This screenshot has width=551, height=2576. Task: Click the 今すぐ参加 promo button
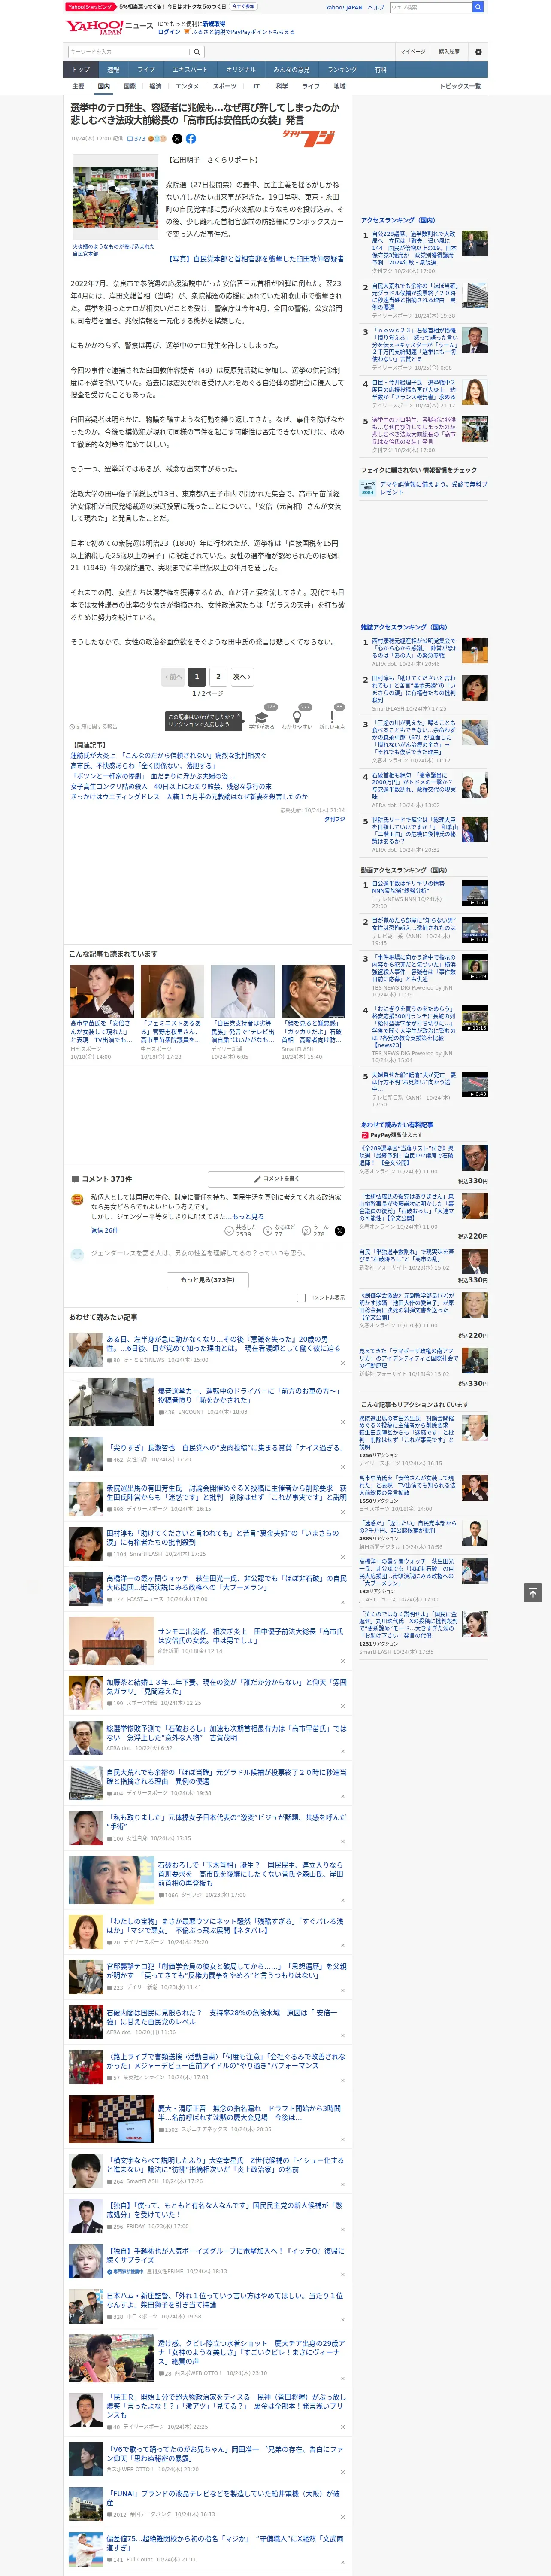pos(243,6)
